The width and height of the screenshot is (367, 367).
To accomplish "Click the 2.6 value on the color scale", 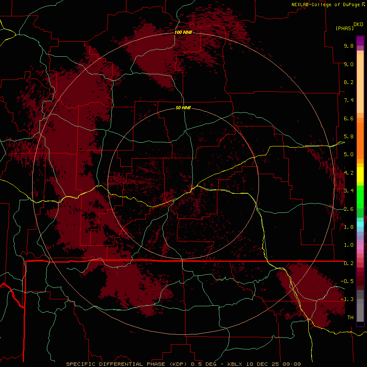I will pos(349,209).
